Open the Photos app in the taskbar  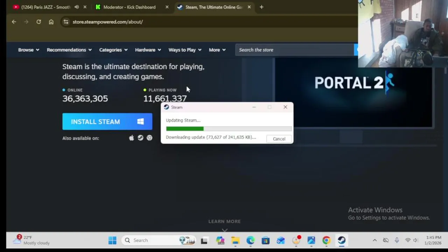(x=311, y=240)
